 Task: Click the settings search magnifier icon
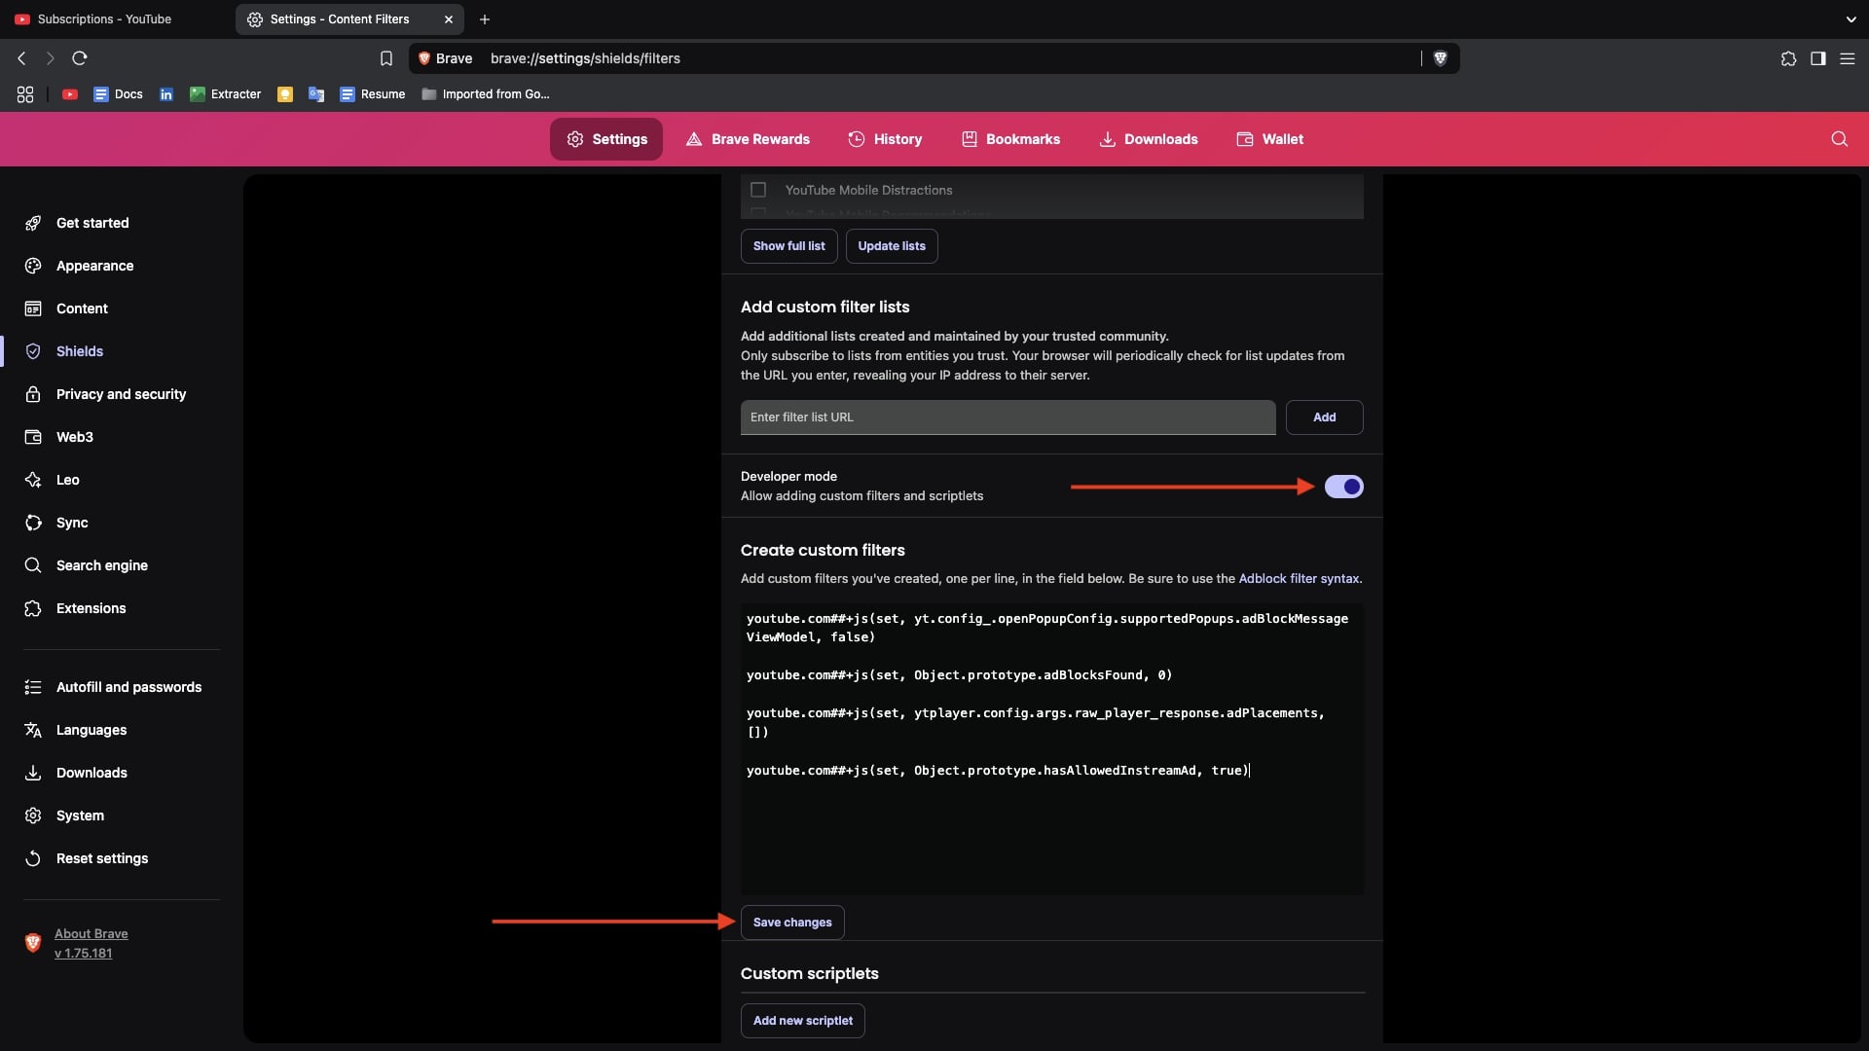[1839, 139]
